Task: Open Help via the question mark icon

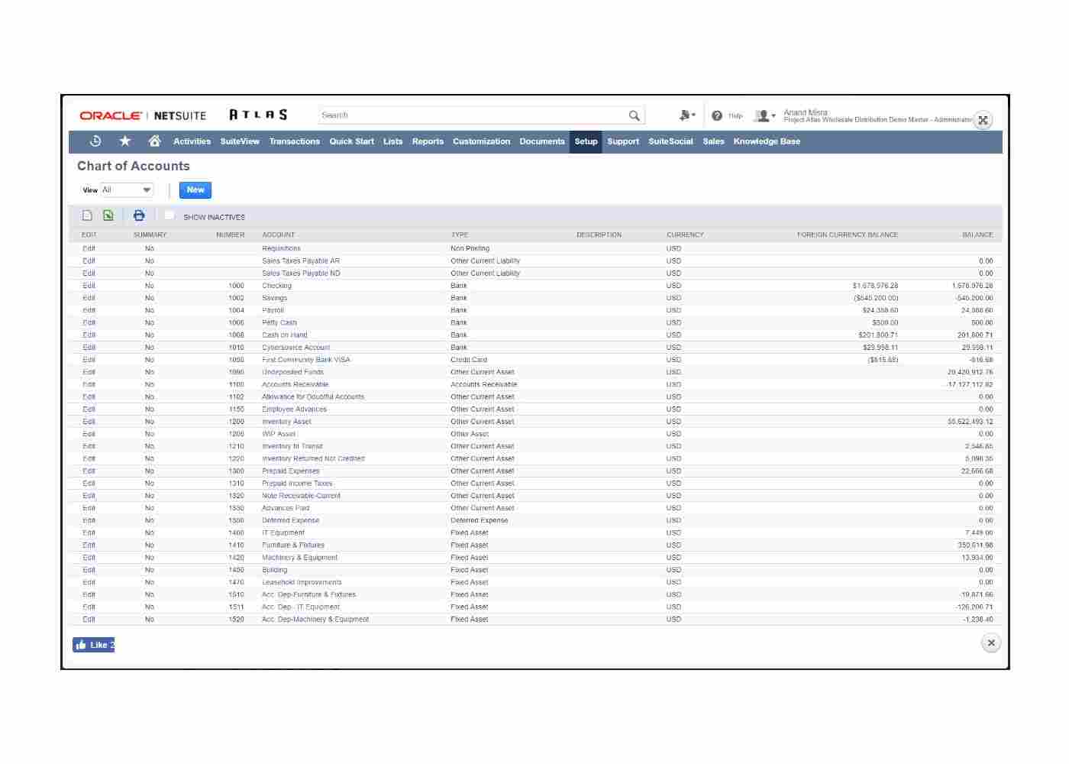Action: point(718,115)
